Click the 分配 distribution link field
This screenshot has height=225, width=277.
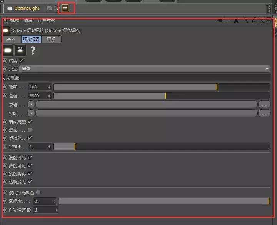[x=147, y=113]
